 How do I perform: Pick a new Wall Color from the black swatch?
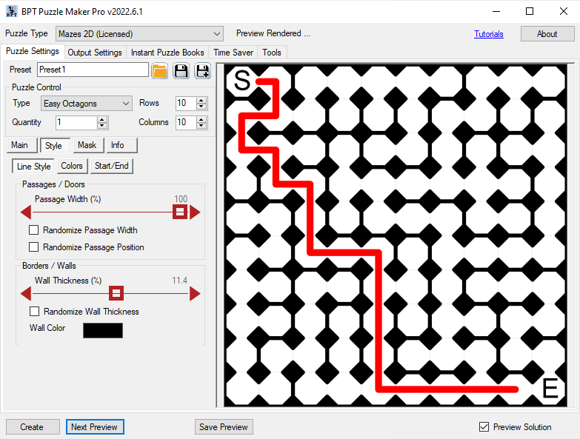[x=103, y=330]
